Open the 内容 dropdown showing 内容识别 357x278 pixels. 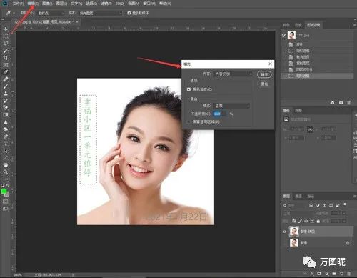[233, 74]
